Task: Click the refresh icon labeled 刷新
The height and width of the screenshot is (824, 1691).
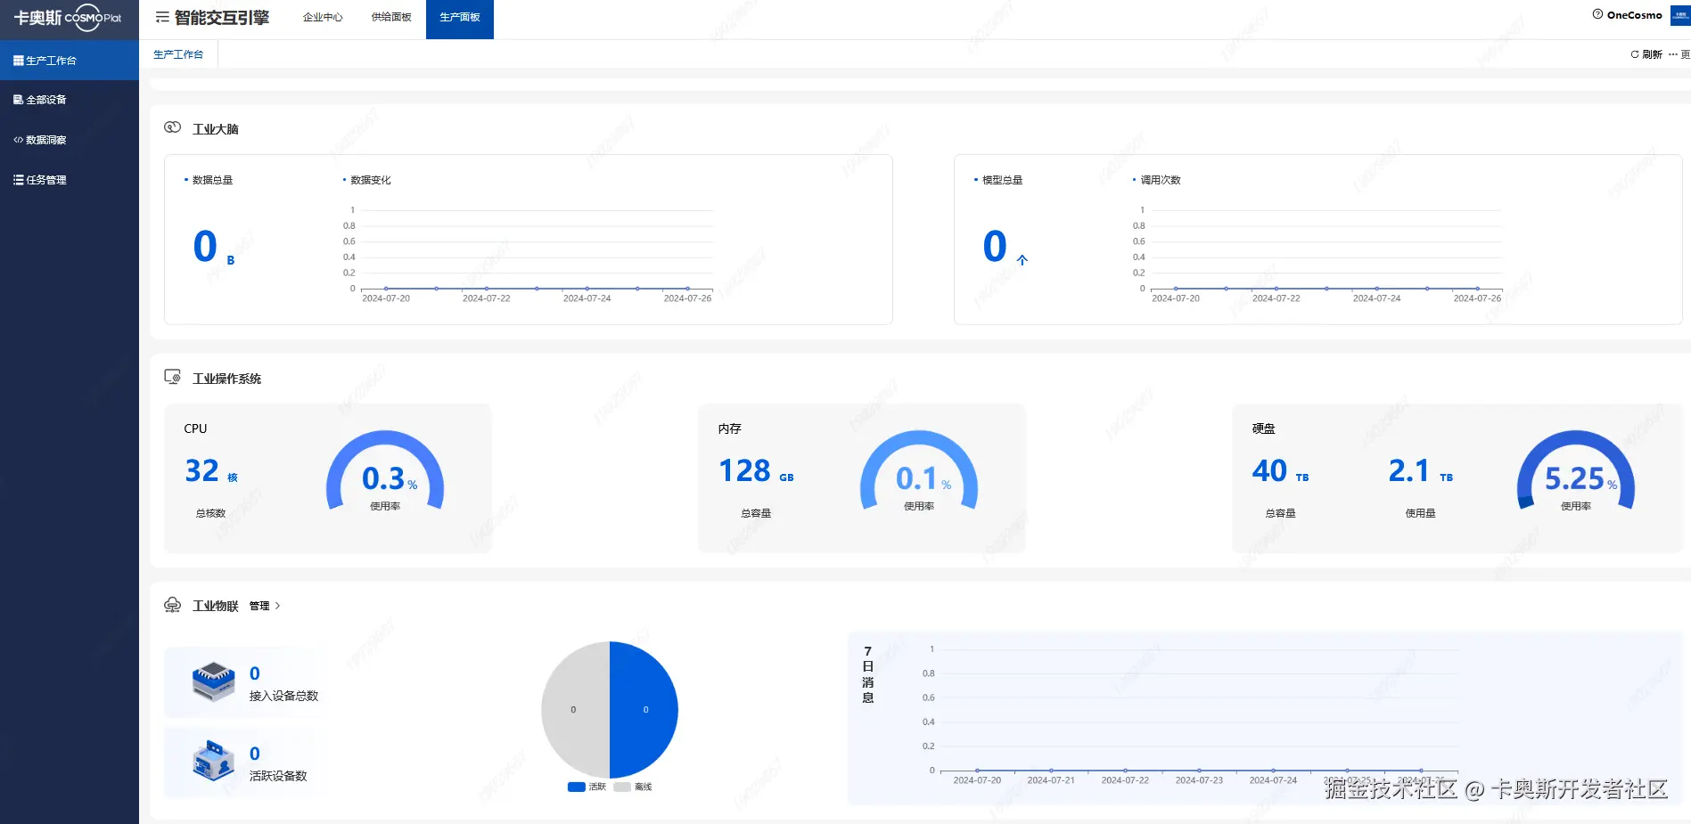Action: 1634,54
